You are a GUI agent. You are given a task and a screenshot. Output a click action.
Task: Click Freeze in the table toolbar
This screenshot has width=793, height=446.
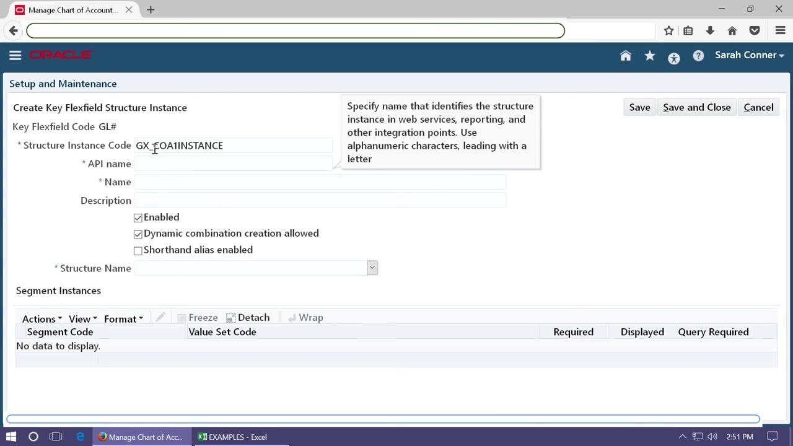click(197, 317)
